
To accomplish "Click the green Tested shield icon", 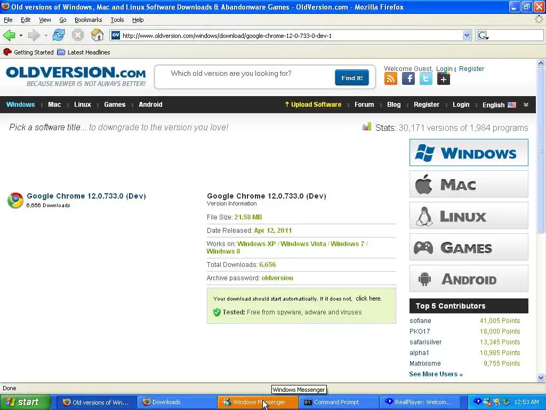I will click(x=216, y=312).
